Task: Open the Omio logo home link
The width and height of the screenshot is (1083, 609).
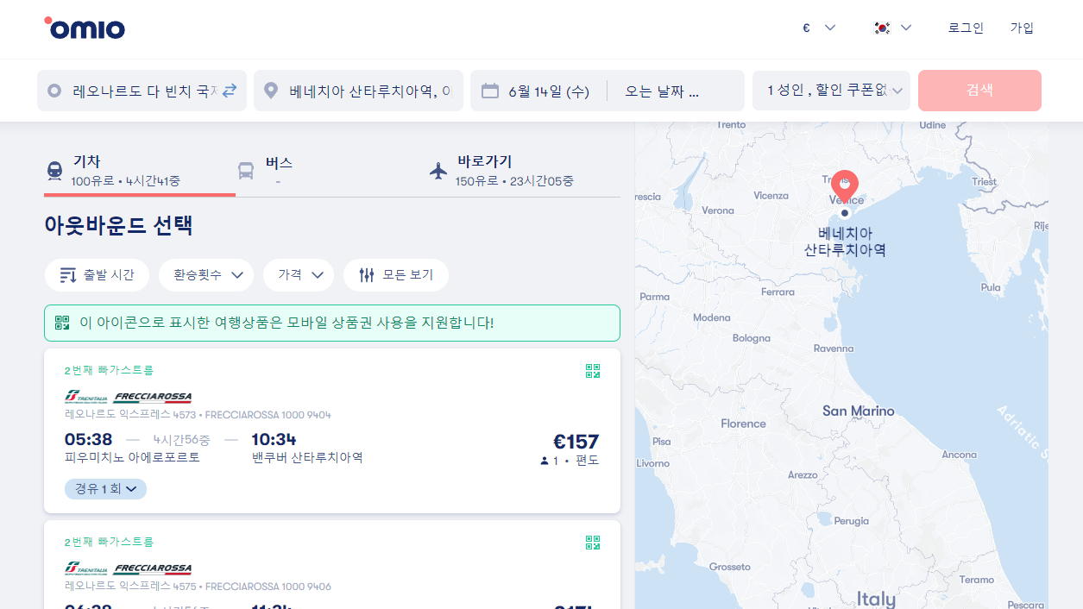Action: tap(85, 28)
